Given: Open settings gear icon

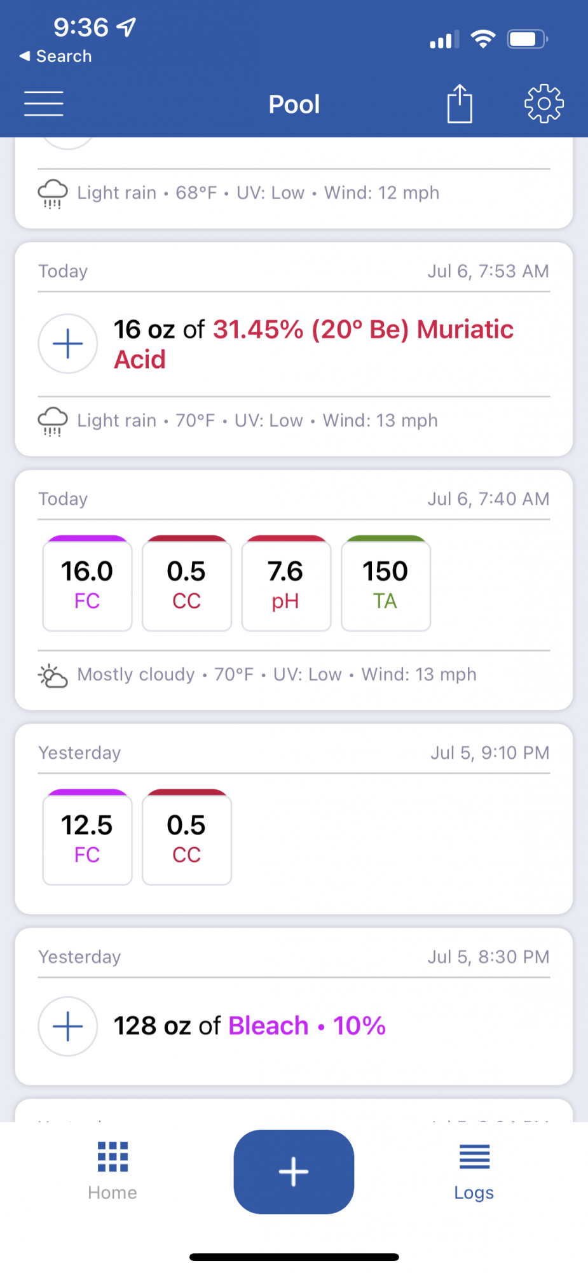Looking at the screenshot, I should [544, 103].
